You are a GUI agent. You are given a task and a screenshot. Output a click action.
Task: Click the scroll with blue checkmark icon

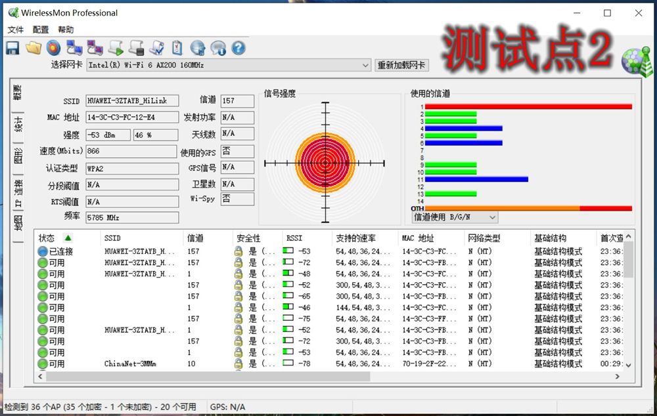(157, 48)
